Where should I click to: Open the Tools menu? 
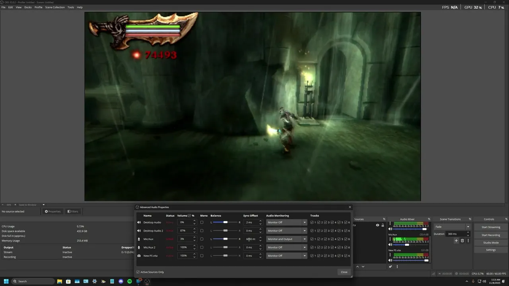coord(71,7)
